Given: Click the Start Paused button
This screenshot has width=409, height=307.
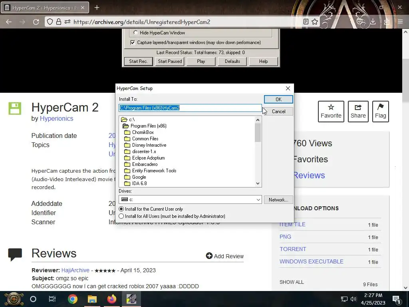Looking at the screenshot, I should [170, 61].
